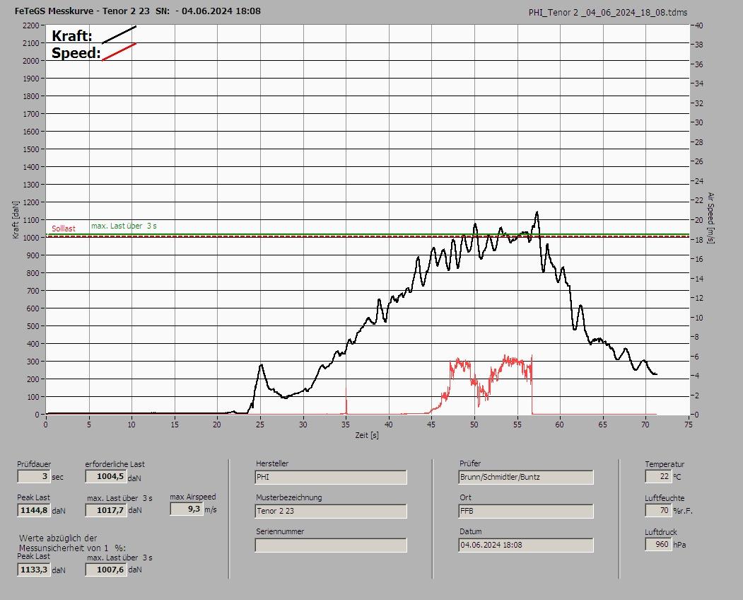Click the Hersteller field containing PHI
The image size is (743, 600).
331,477
